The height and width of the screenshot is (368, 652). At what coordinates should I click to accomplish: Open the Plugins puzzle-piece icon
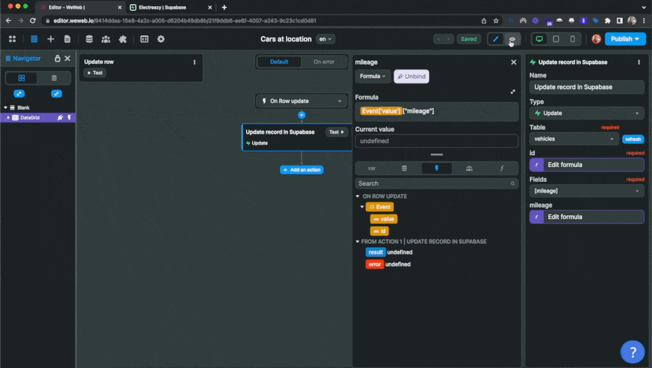[x=123, y=39]
